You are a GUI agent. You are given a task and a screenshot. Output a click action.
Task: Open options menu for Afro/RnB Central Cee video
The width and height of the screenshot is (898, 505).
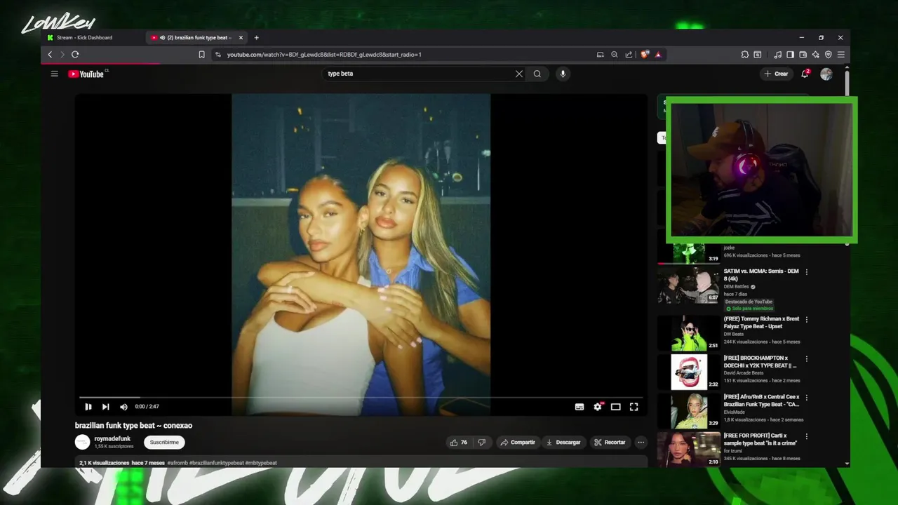(x=807, y=398)
